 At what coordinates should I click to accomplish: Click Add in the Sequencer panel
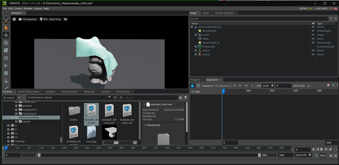196,92
